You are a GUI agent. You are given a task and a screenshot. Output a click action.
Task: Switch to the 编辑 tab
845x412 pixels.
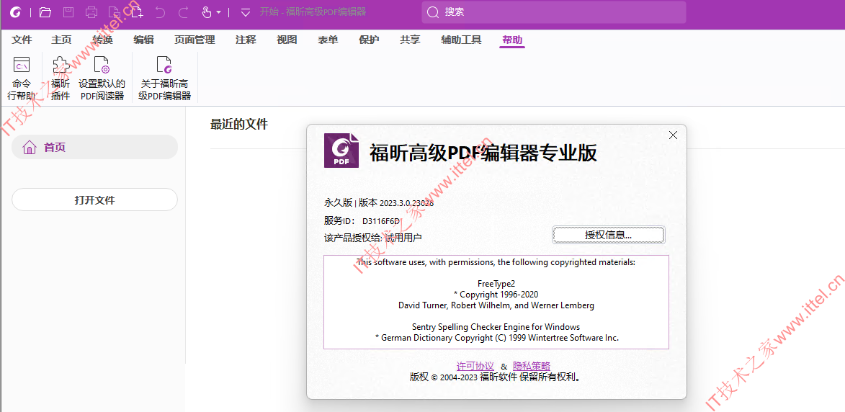click(143, 40)
